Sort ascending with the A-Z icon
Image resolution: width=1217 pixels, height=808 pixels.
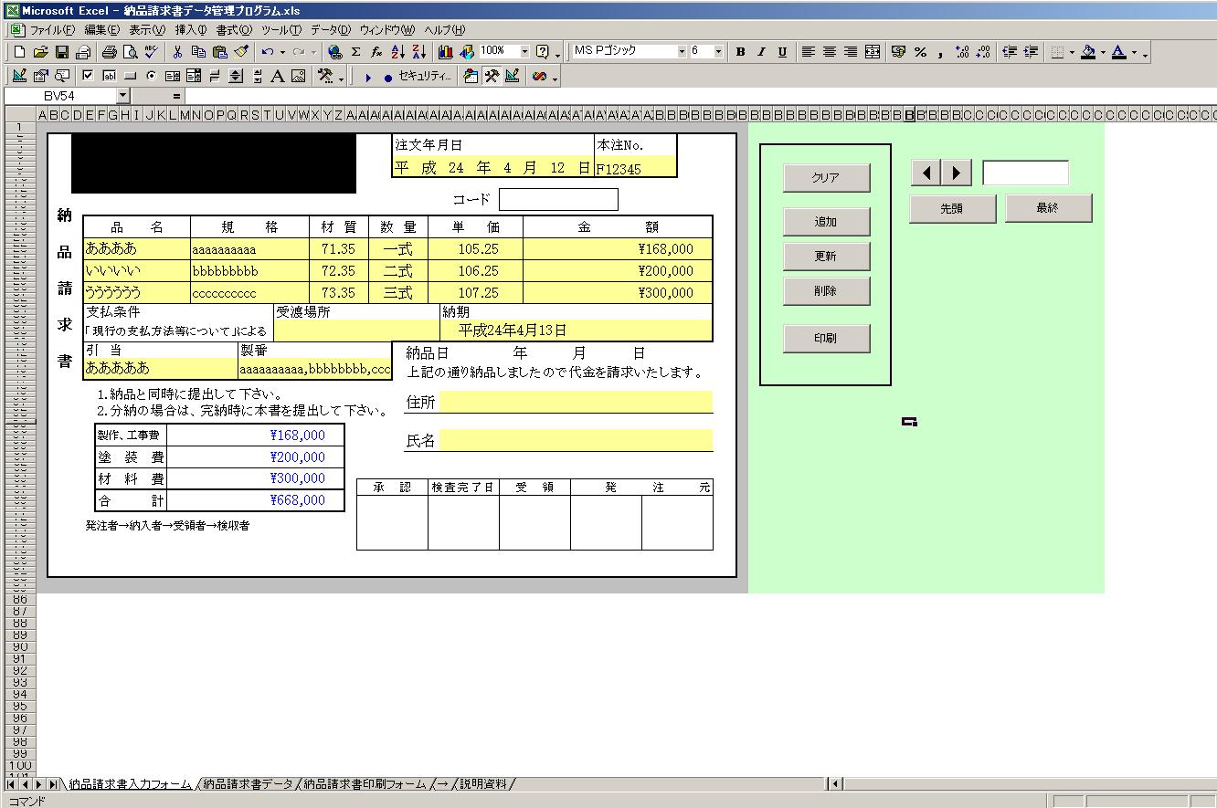click(x=397, y=52)
